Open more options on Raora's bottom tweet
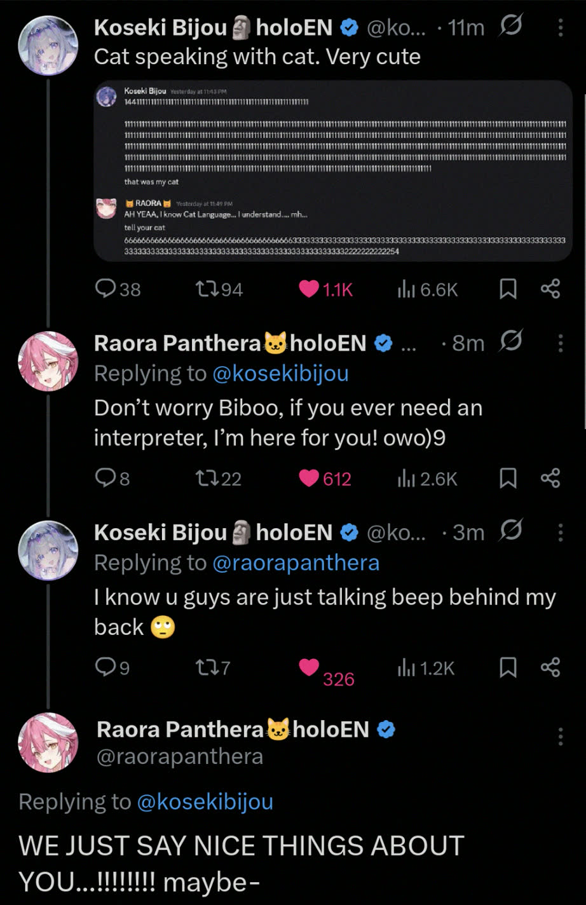Viewport: 586px width, 905px height. point(560,737)
